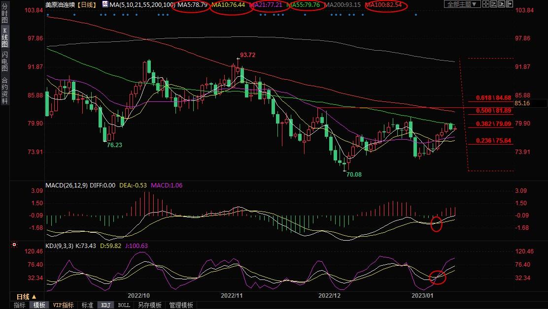Click the MA indicator chart icon

106,4
